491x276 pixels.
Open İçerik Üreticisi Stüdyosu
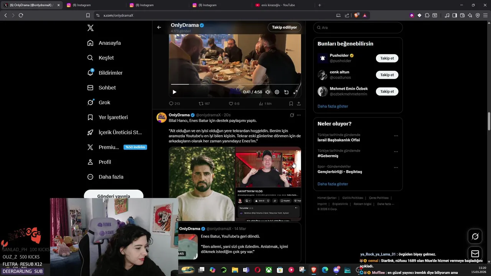click(x=114, y=132)
